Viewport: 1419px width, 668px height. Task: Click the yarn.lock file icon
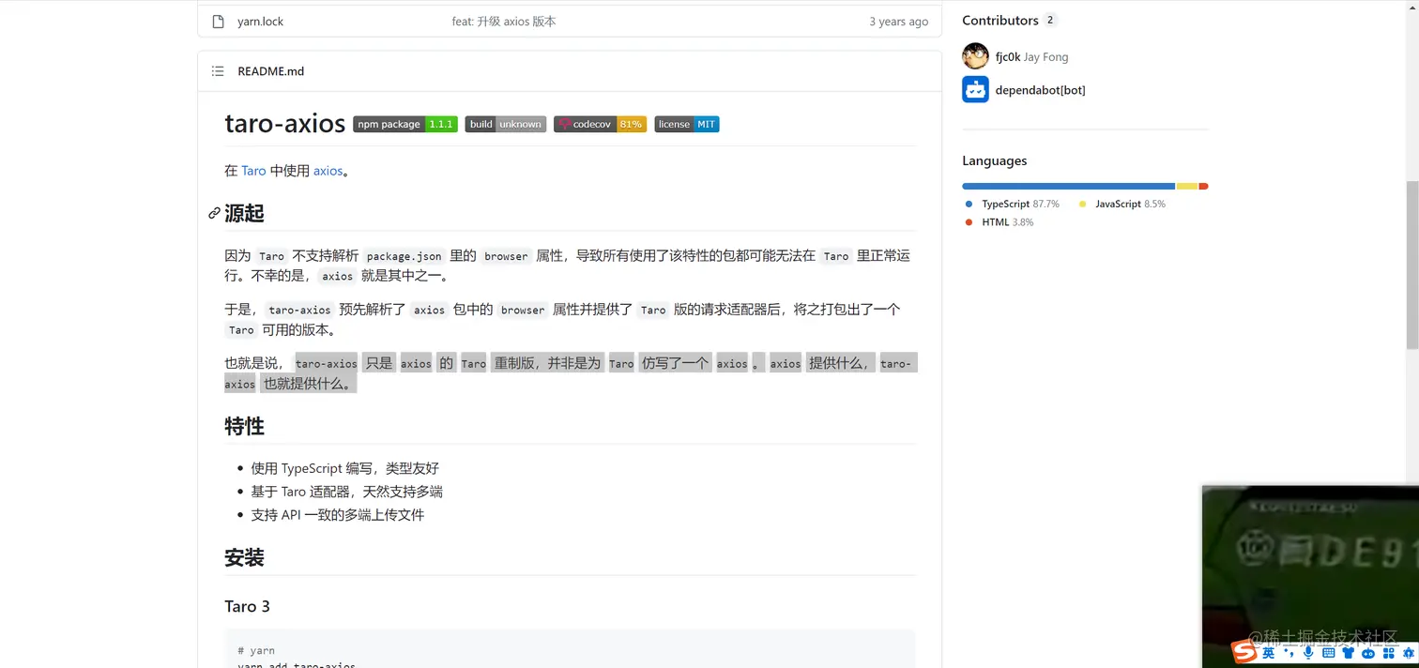click(218, 22)
